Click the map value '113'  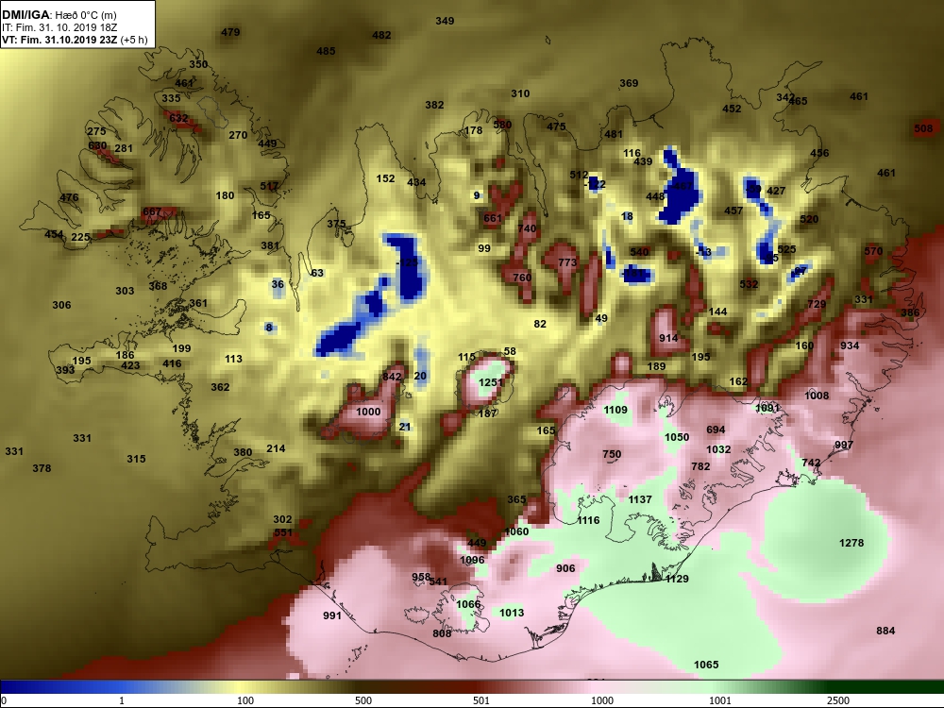tap(233, 359)
